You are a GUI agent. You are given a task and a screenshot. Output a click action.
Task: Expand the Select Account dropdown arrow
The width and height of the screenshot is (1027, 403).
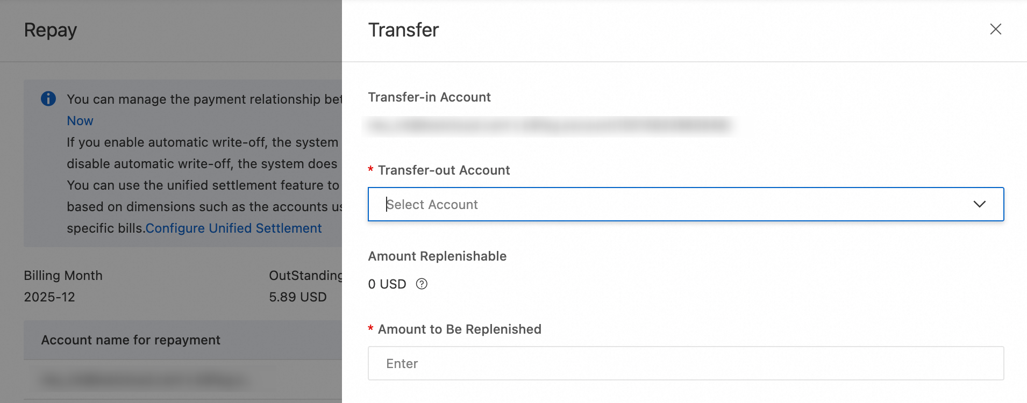[x=979, y=204]
